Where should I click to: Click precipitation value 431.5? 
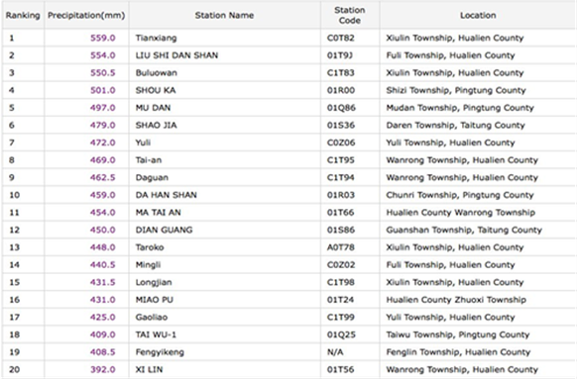(x=103, y=282)
